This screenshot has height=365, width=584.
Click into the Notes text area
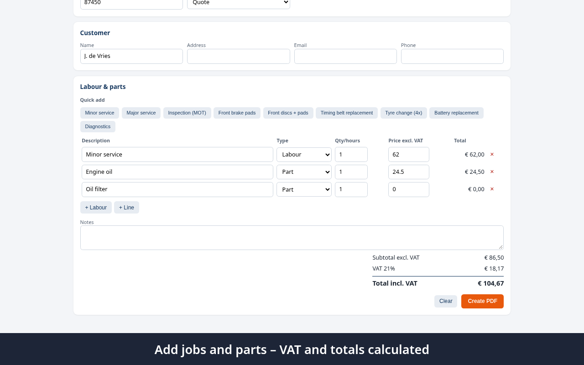tap(292, 238)
